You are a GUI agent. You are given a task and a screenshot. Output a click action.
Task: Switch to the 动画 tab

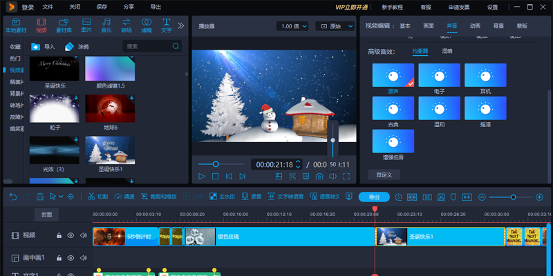click(475, 26)
